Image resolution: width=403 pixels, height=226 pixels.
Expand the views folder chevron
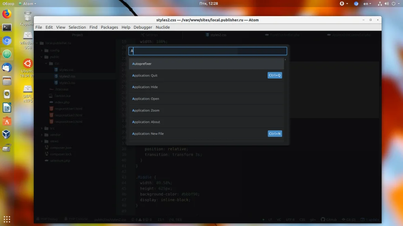point(42,141)
